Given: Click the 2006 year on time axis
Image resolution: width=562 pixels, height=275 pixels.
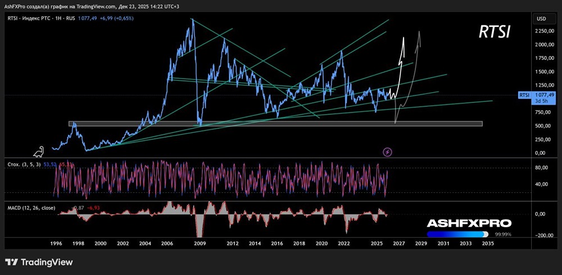Looking at the screenshot, I should (x=167, y=243).
